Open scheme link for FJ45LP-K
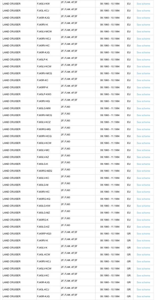This screenshot has height=300, width=155. [143, 60]
